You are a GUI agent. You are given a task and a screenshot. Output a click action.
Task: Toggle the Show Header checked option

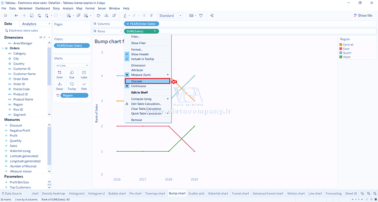[x=140, y=54]
